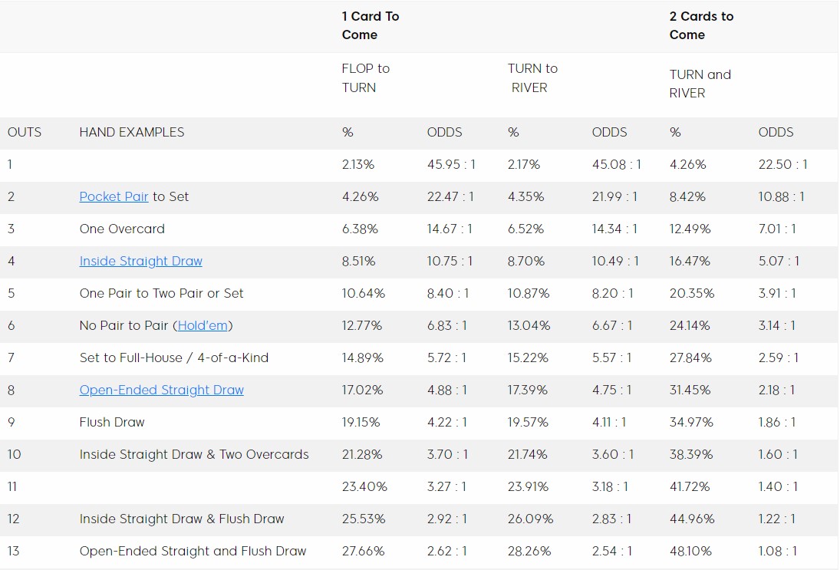840x570 pixels.
Task: Click the '1 Card To Come' header
Action: pos(371,25)
